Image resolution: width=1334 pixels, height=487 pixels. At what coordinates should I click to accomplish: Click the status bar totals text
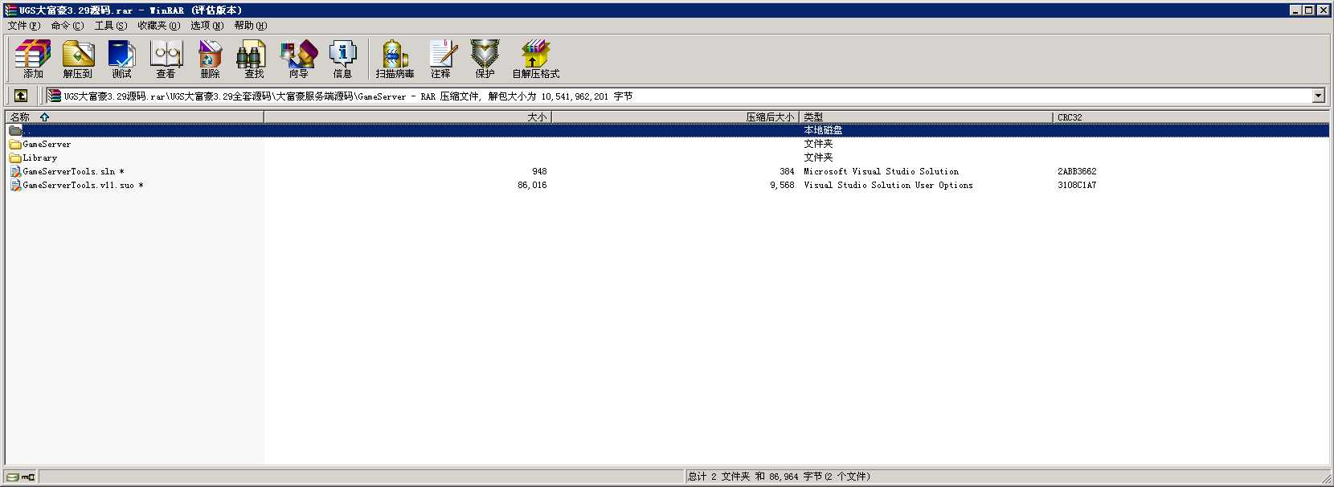(779, 477)
